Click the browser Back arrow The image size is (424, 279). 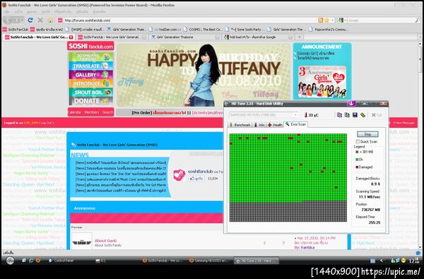coord(8,20)
